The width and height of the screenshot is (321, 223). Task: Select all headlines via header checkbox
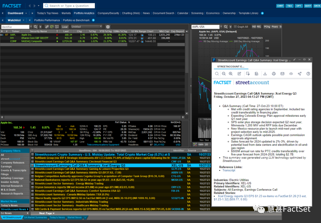(32, 151)
